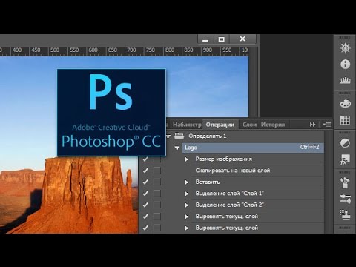Expand Выделение слой "Слой 1" step
This screenshot has height=267, width=356.
[x=186, y=194]
